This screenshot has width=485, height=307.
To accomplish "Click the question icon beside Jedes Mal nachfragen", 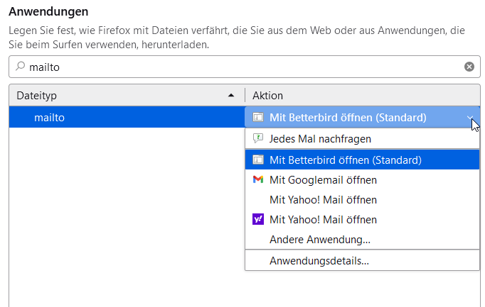I will pos(258,139).
